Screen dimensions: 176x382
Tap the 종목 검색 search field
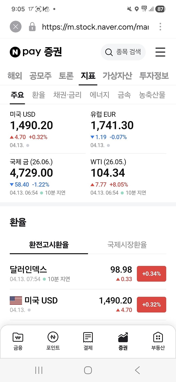coord(123,52)
